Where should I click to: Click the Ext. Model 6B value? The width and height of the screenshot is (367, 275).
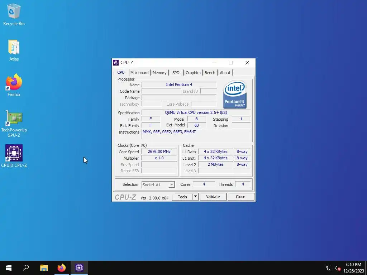[197, 126]
